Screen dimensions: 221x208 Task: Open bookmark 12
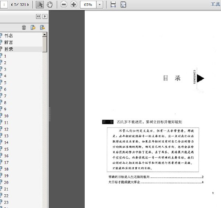coord(6,129)
